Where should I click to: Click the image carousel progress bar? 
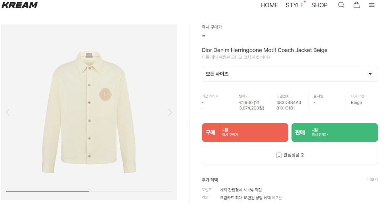coord(89,191)
